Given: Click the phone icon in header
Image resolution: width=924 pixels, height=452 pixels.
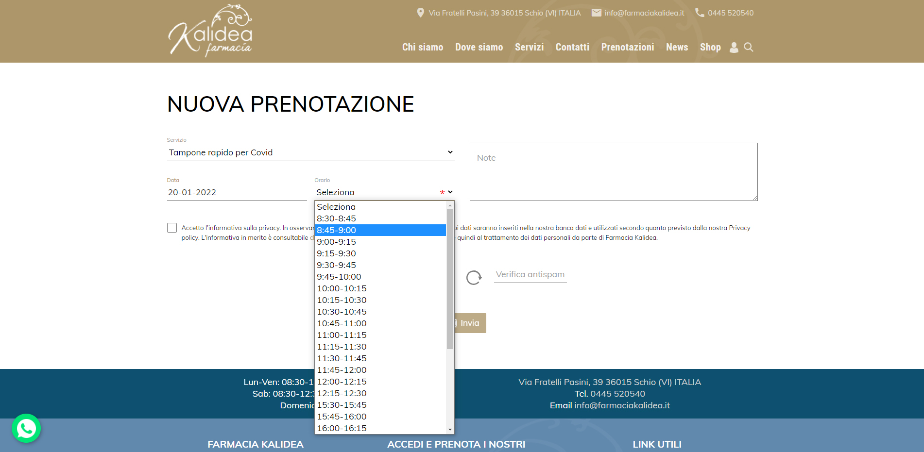Looking at the screenshot, I should (699, 13).
